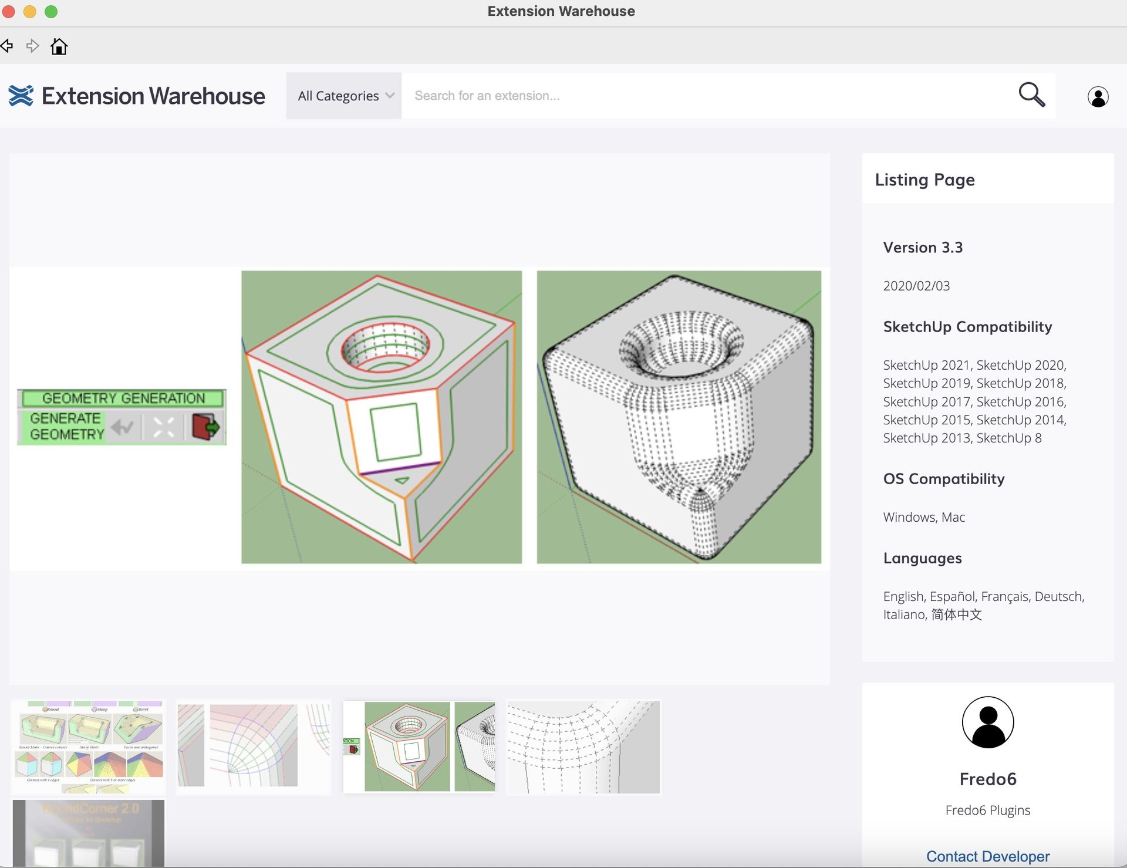Screen dimensions: 1127x868
Task: Click the Extension Warehouse logo
Action: point(21,96)
